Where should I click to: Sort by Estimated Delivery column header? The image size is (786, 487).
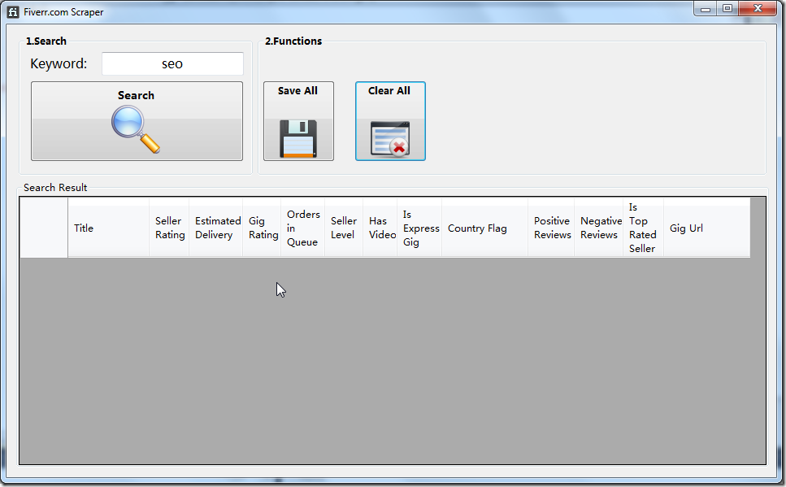pos(216,228)
